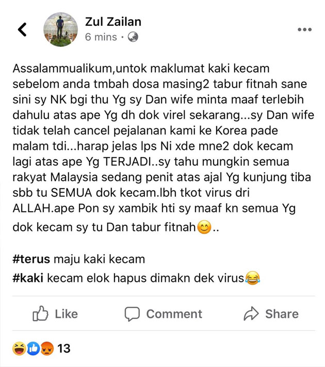The image size is (325, 367).
Task: Click the Zul Zailan name link
Action: coord(113,22)
